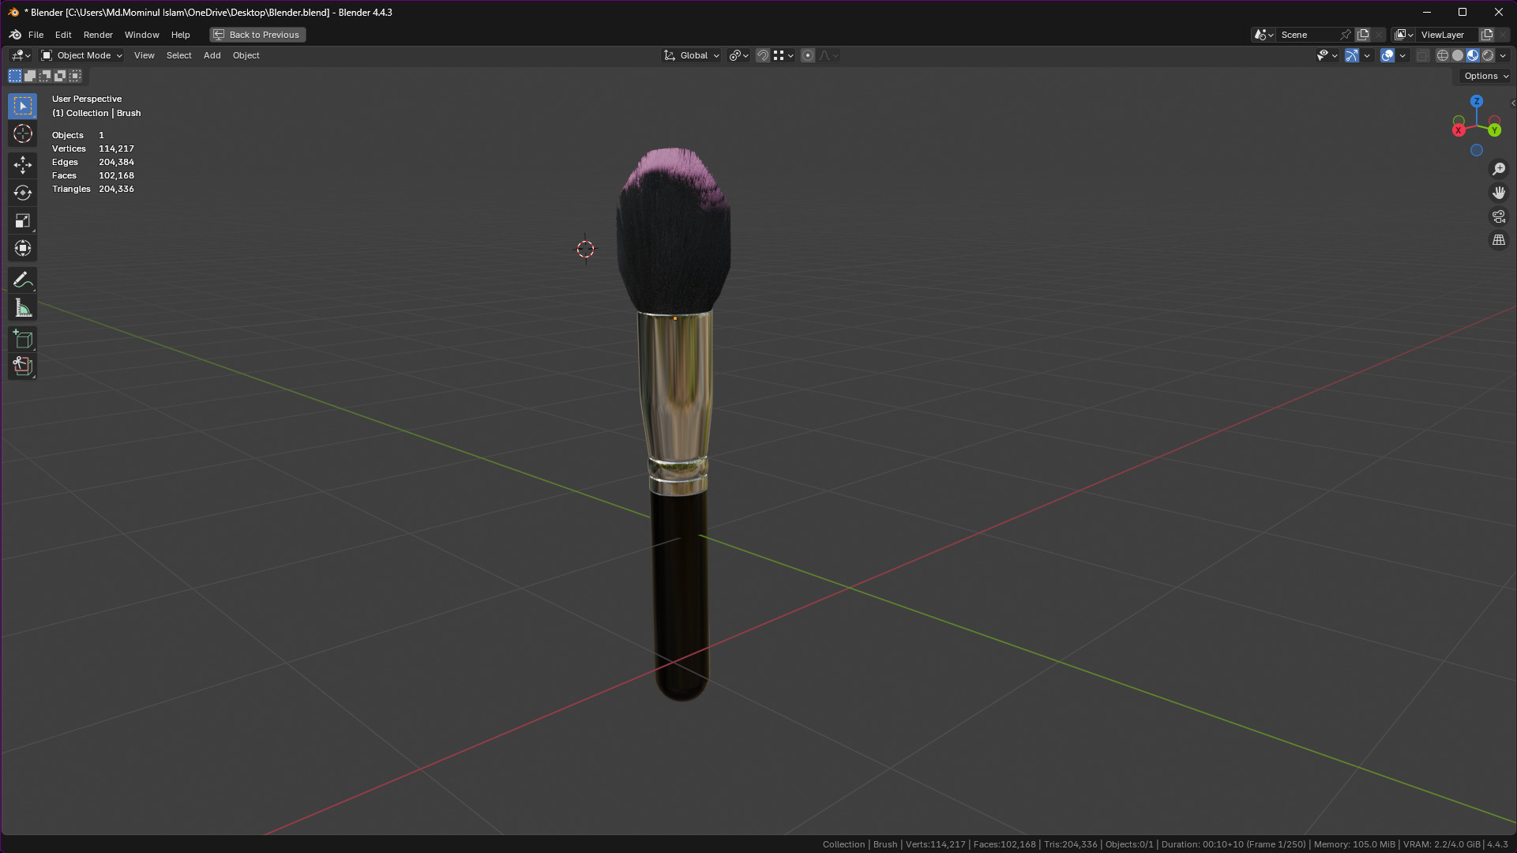Activate the Move tool
The image size is (1517, 853).
click(x=22, y=164)
